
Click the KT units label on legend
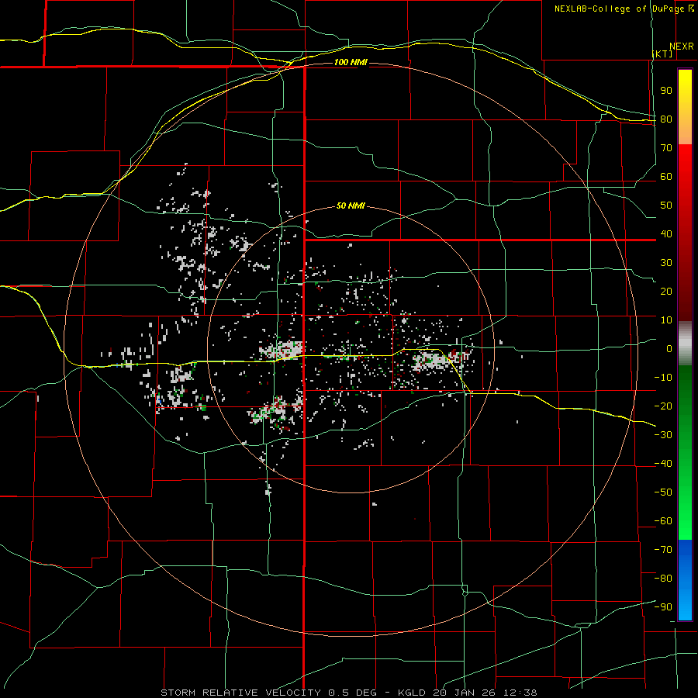662,54
